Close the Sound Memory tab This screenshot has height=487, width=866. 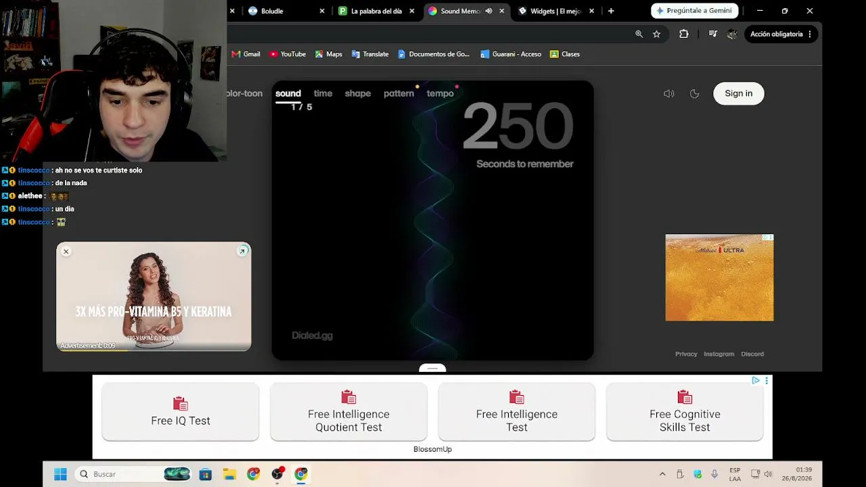(x=501, y=11)
